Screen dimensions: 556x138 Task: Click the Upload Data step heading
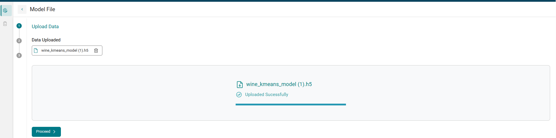coord(45,26)
